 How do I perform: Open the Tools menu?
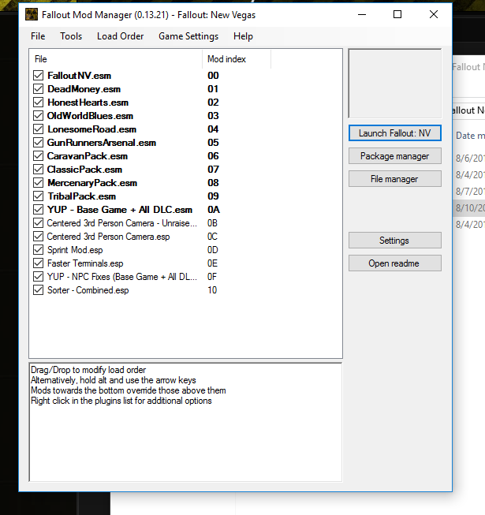pyautogui.click(x=71, y=36)
